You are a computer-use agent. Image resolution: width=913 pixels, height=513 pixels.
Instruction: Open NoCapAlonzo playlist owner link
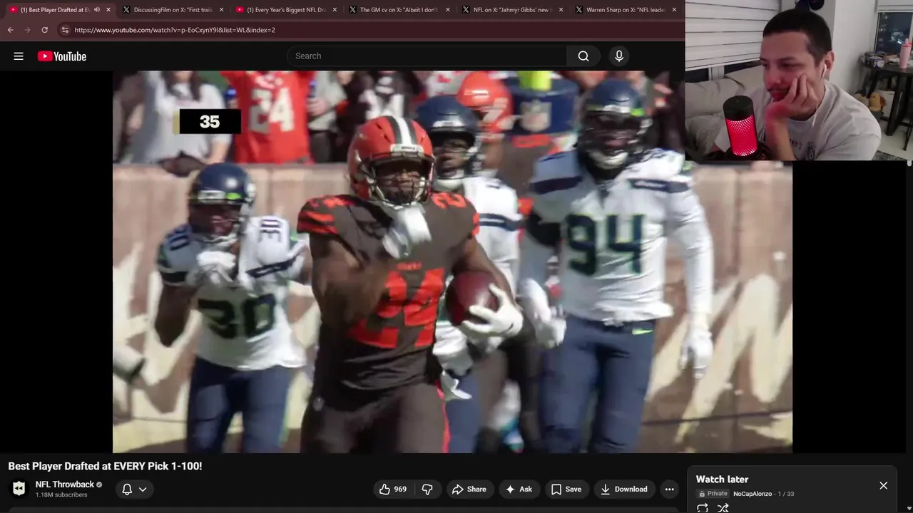(x=753, y=494)
